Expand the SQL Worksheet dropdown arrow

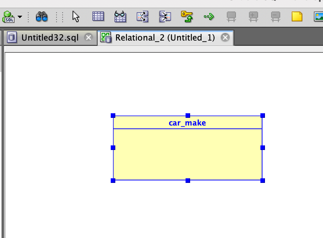(19, 17)
